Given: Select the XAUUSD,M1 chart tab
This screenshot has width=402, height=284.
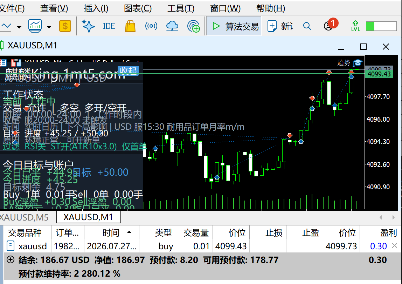Looking at the screenshot, I should (88, 217).
